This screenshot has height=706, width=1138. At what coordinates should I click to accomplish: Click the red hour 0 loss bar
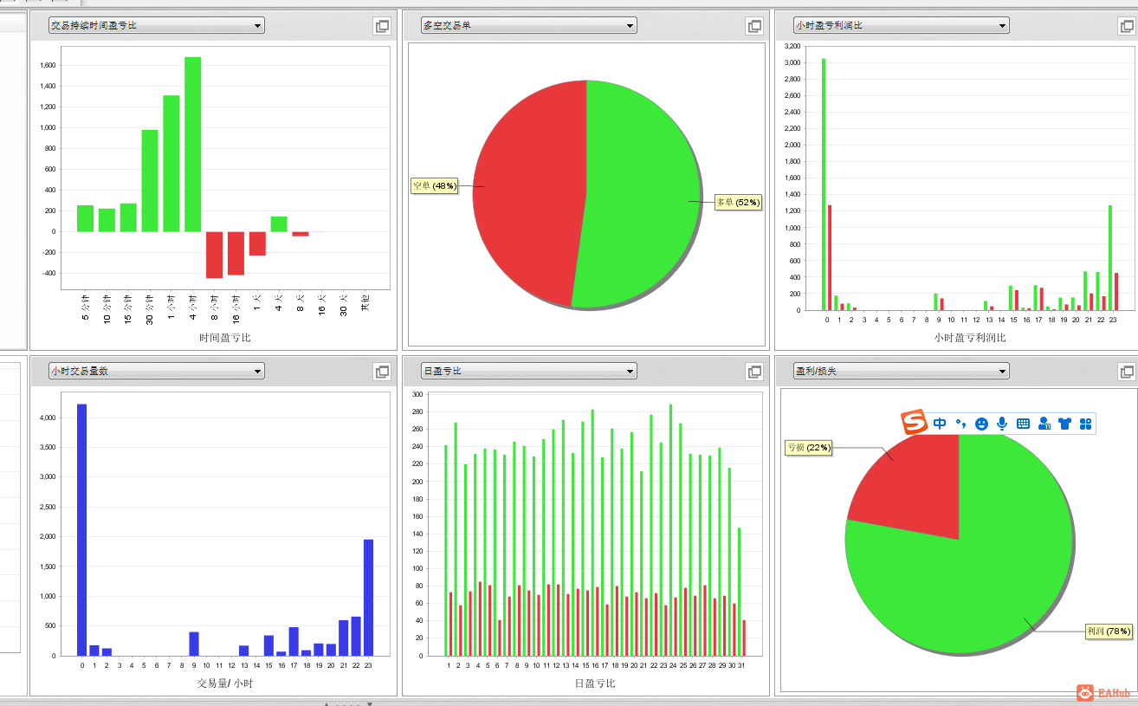(830, 257)
